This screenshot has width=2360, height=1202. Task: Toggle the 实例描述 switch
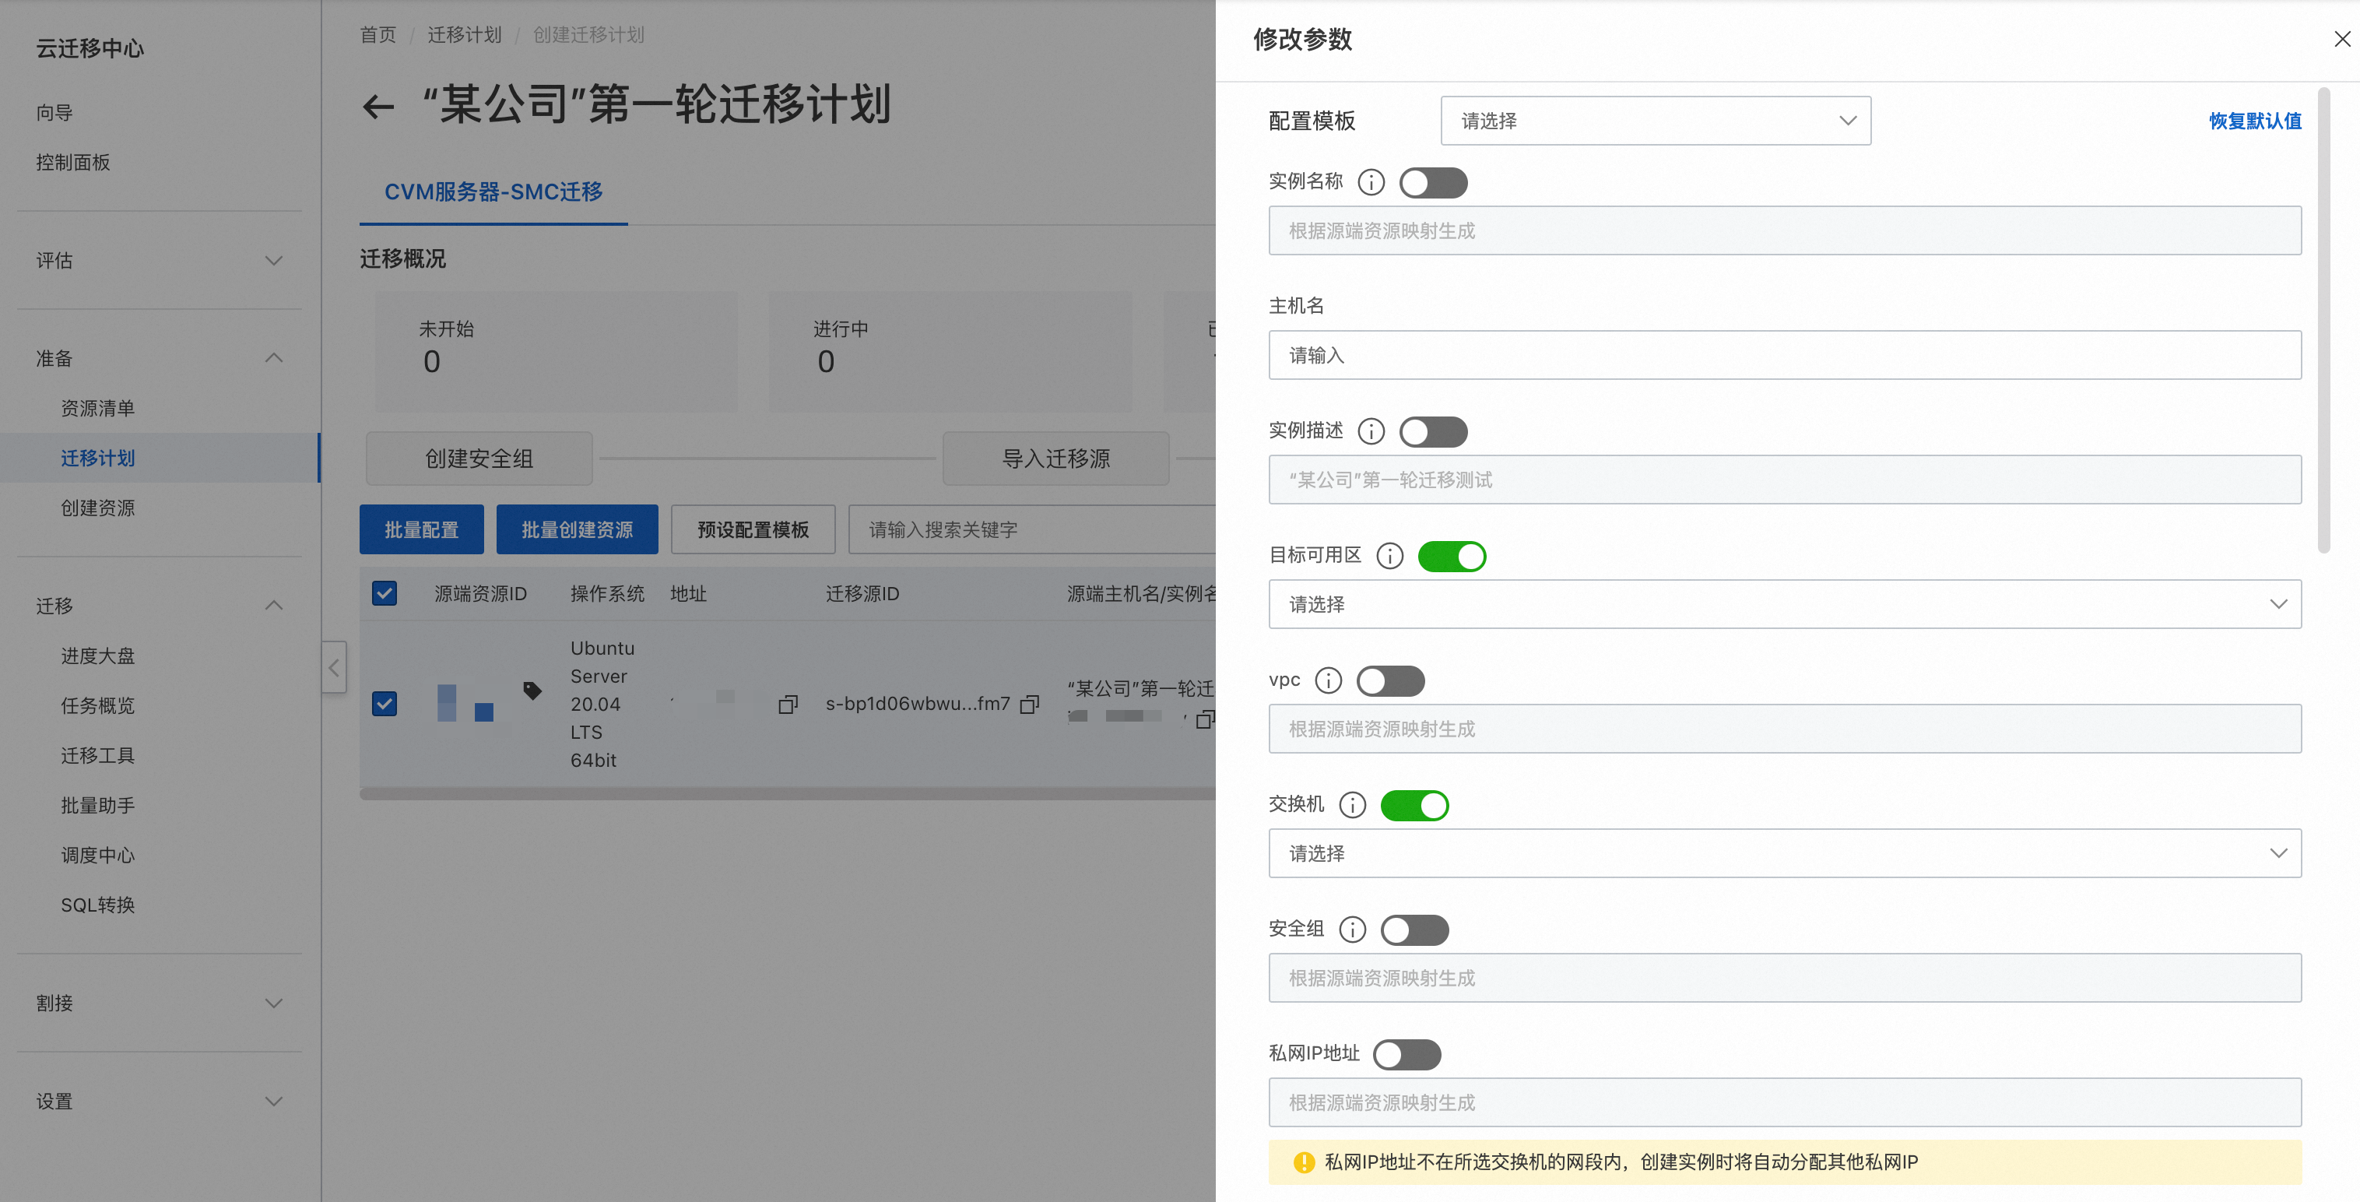[1433, 431]
